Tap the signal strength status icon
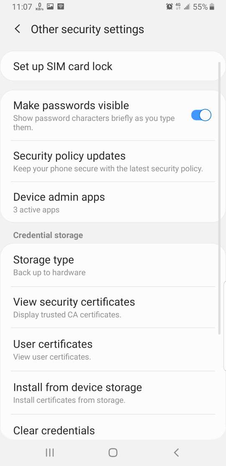 pos(187,7)
